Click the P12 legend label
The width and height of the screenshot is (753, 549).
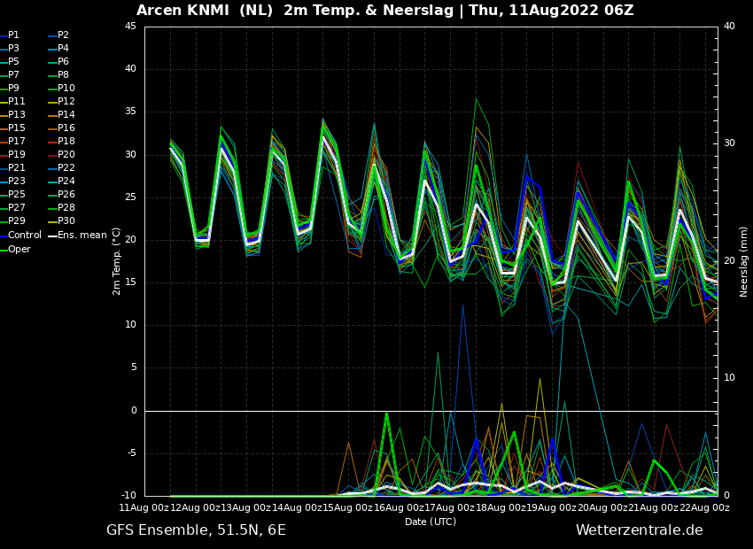[66, 101]
